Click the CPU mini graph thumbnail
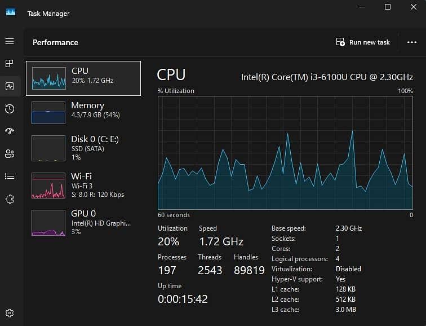Image resolution: width=426 pixels, height=326 pixels. 49,78
